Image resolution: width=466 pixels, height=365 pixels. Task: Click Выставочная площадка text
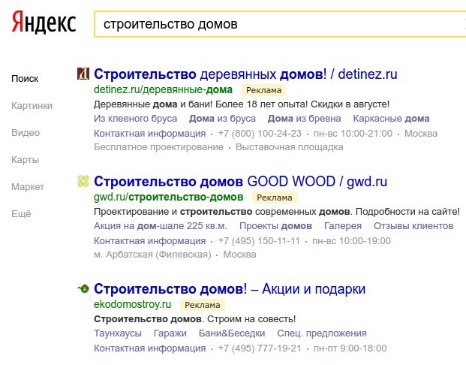coord(290,147)
